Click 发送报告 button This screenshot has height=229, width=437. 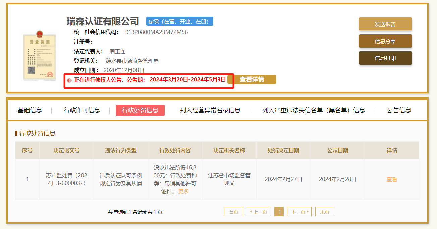385,24
